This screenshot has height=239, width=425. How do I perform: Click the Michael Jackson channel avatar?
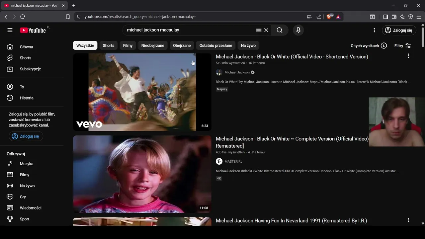pos(219,72)
